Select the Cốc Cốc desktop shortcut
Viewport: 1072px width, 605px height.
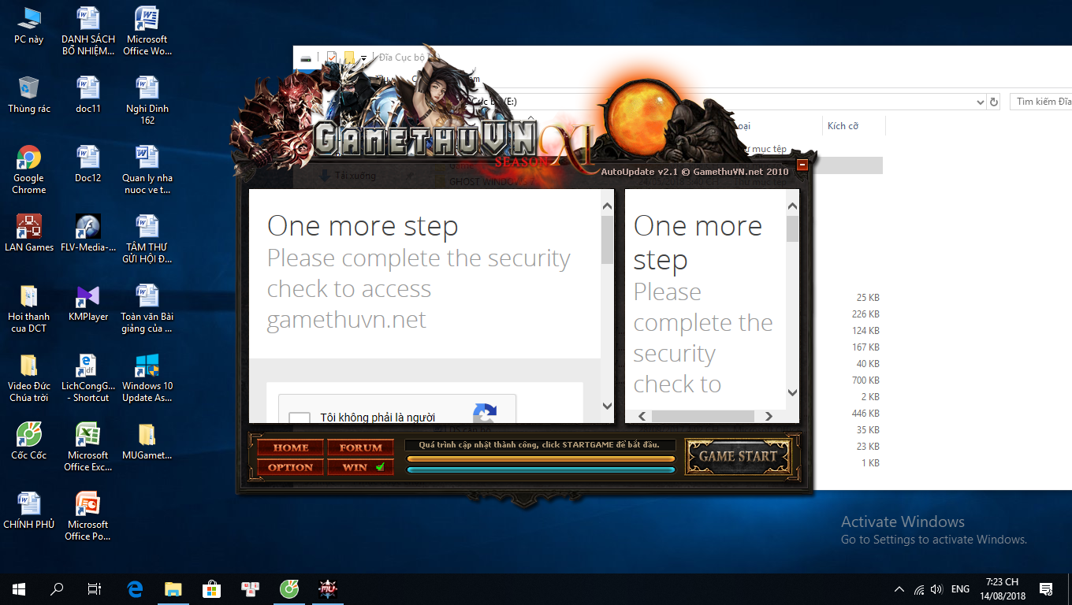coord(29,441)
